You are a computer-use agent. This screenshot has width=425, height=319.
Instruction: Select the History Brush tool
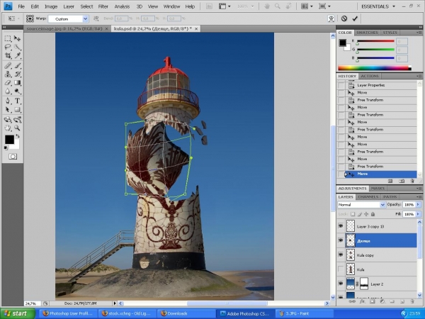click(x=17, y=74)
